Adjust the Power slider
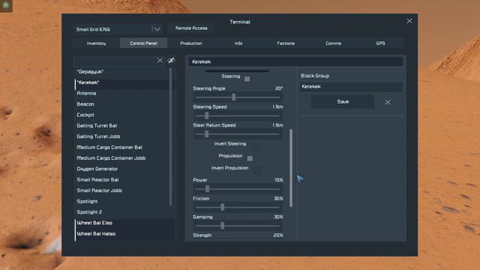The image size is (480, 270). click(x=238, y=189)
